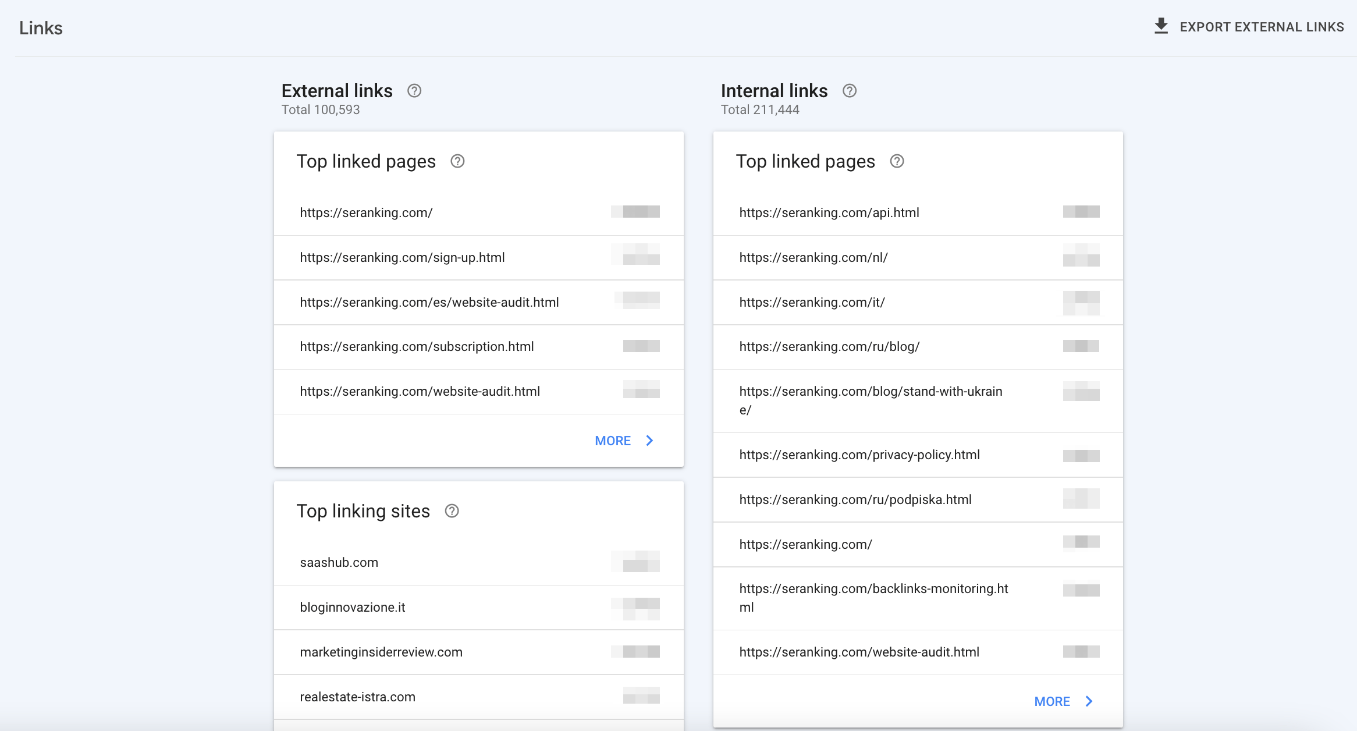Open external row https://seranking.com/sign-up.html
The height and width of the screenshot is (731, 1357).
tap(479, 258)
